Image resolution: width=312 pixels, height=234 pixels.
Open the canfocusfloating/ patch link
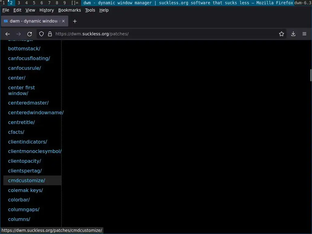(x=29, y=58)
